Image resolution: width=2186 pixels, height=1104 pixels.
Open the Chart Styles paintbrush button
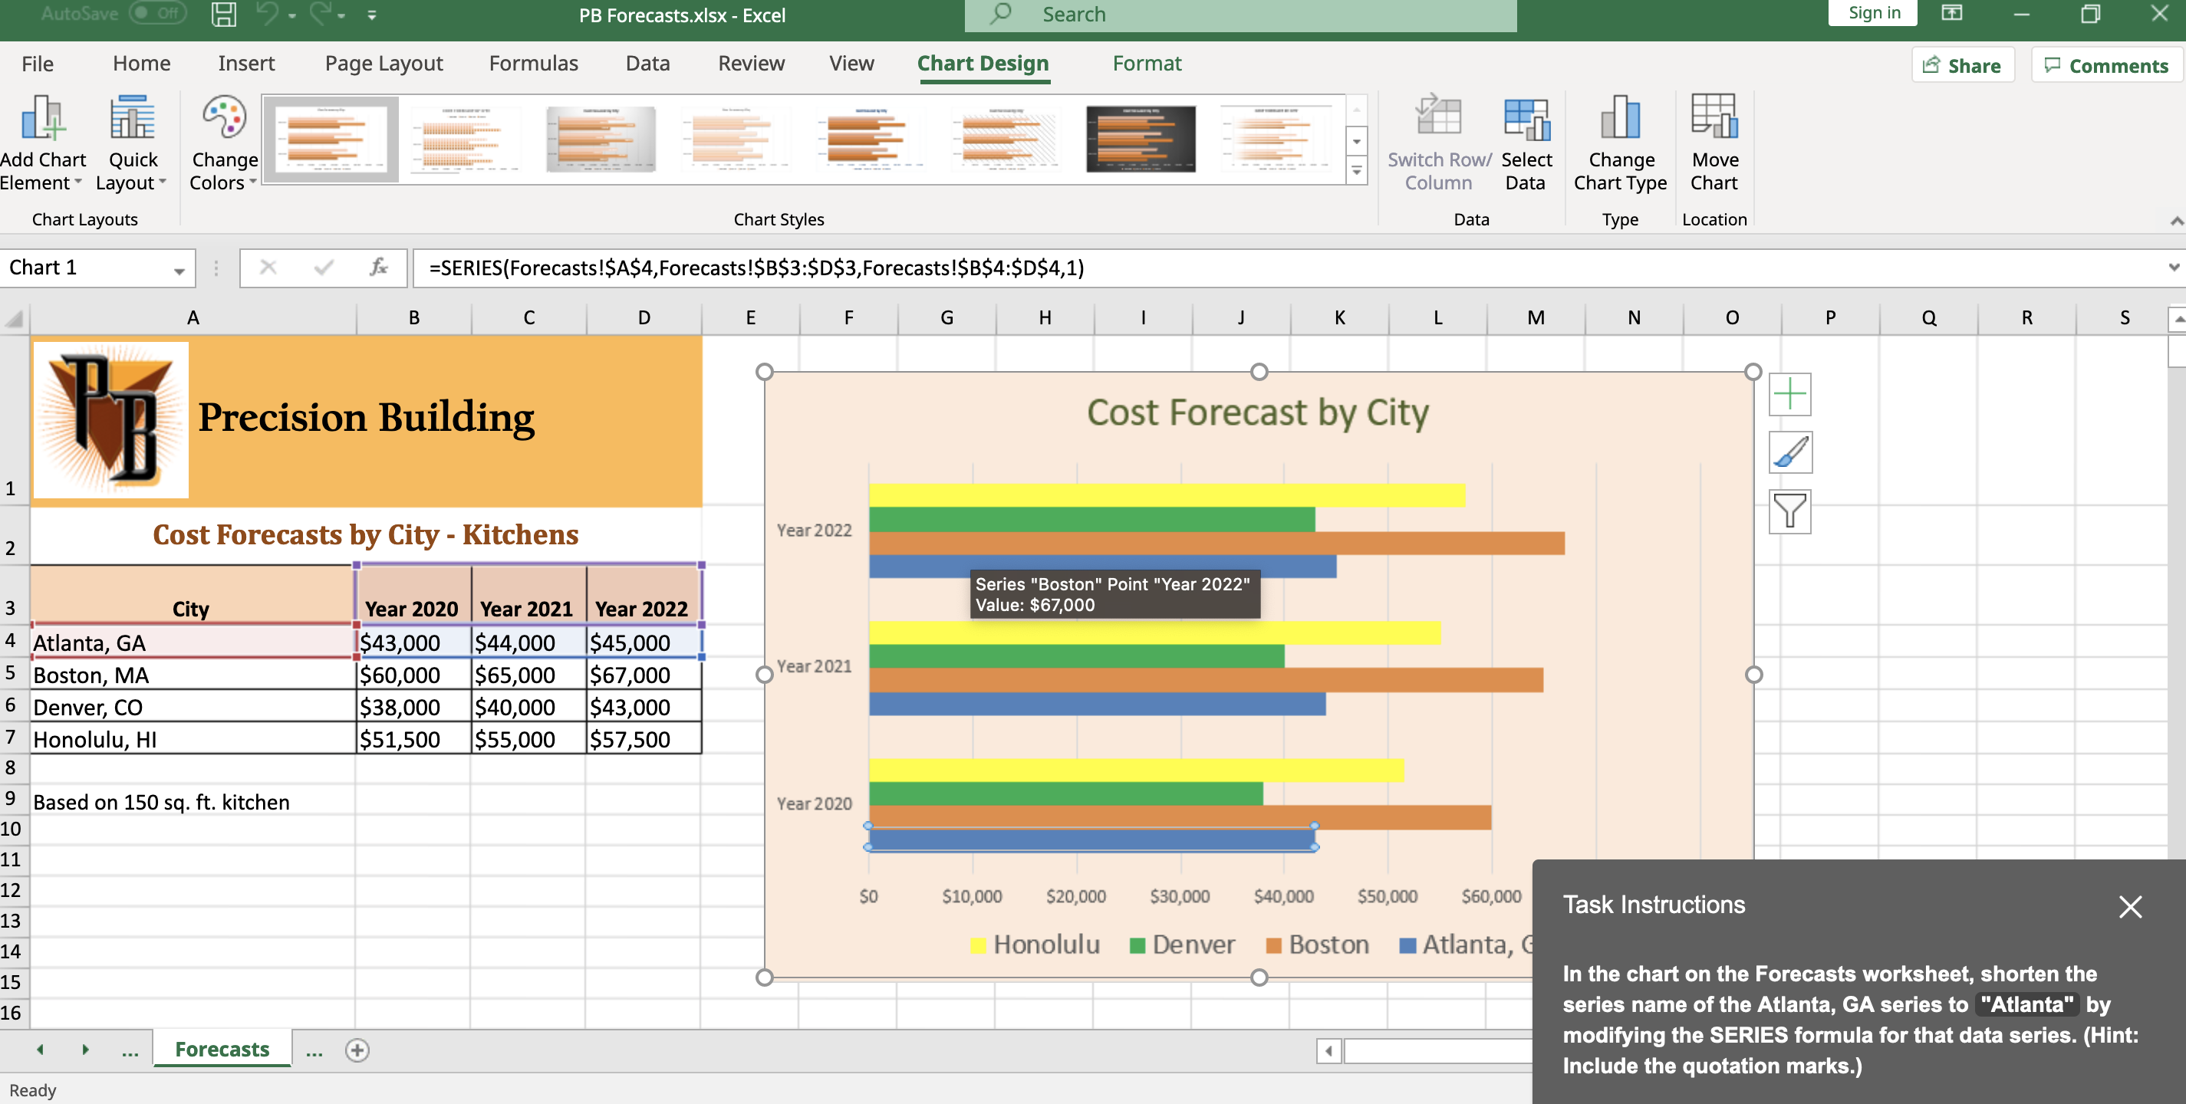coord(1789,453)
